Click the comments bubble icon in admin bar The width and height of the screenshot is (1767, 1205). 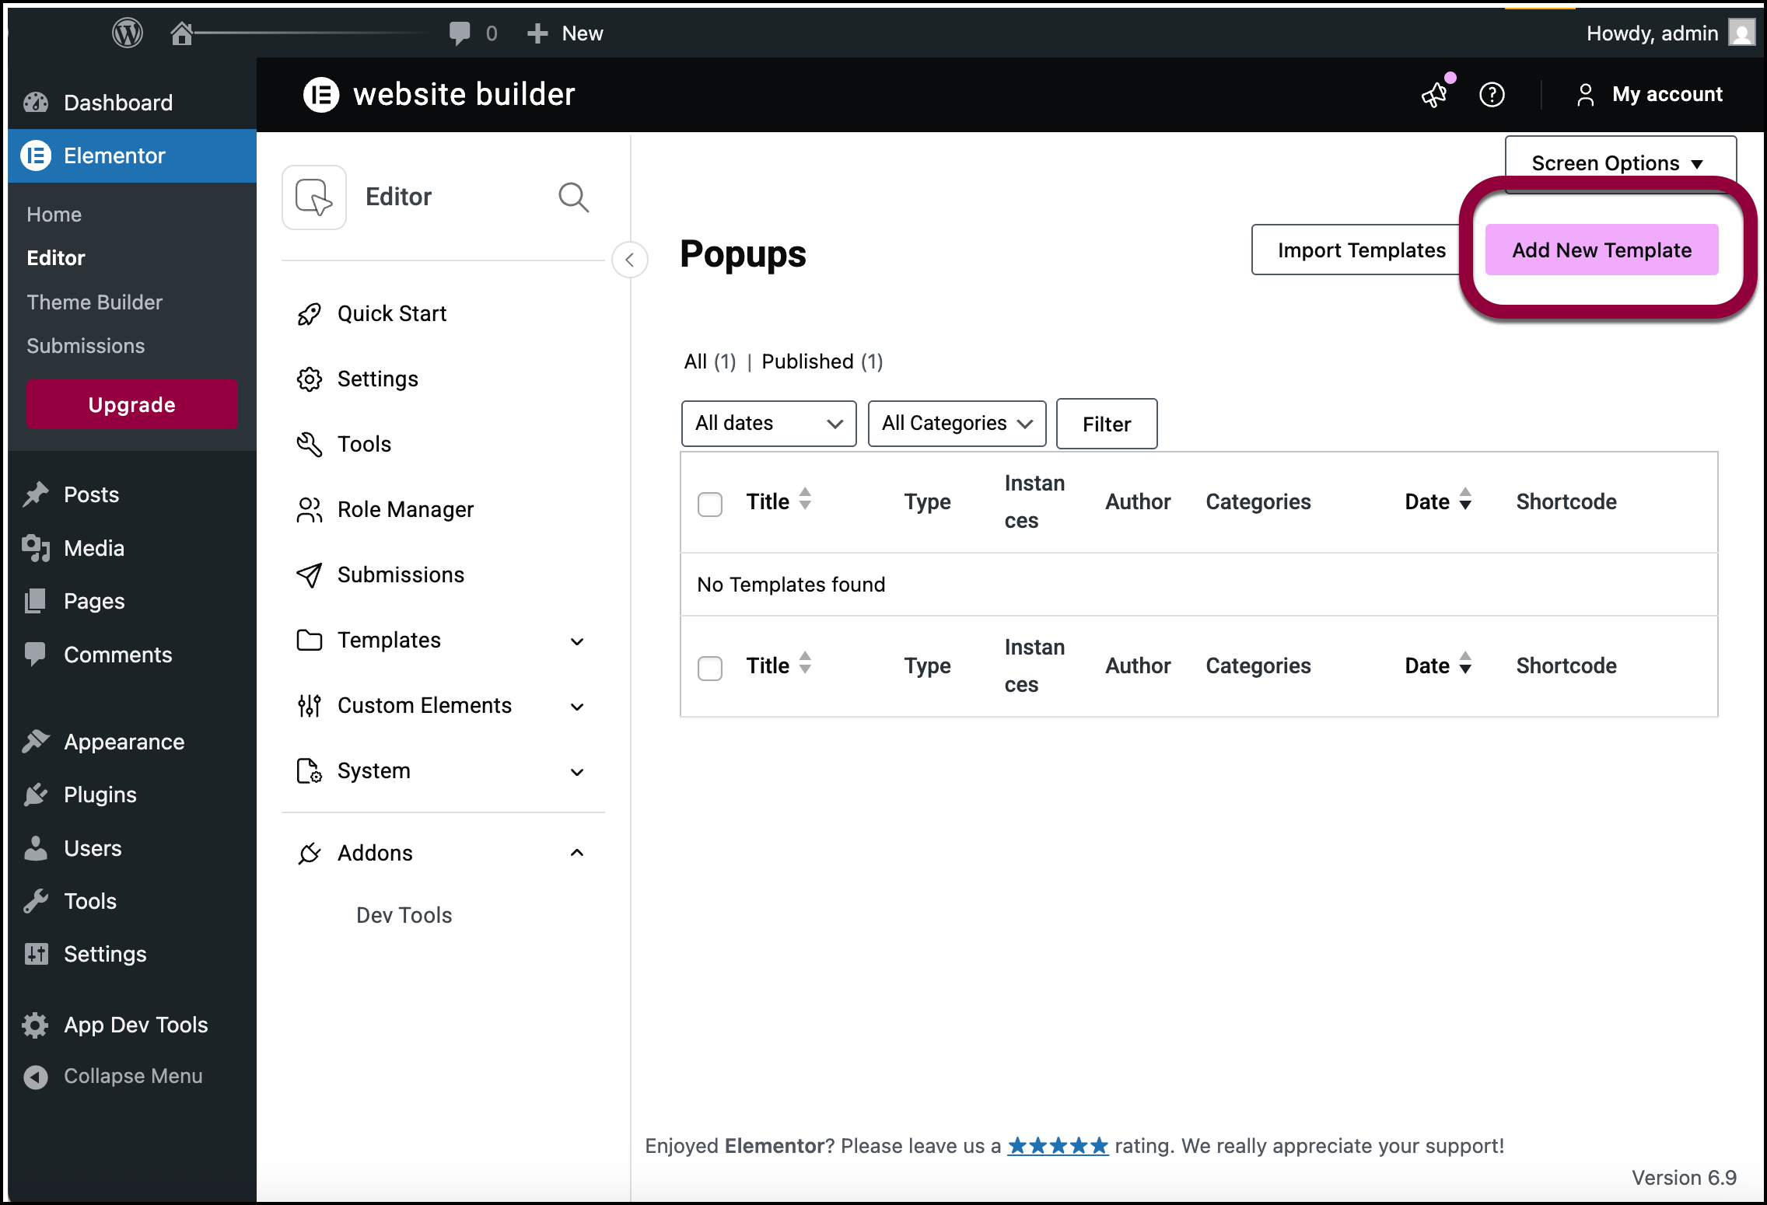click(x=460, y=33)
